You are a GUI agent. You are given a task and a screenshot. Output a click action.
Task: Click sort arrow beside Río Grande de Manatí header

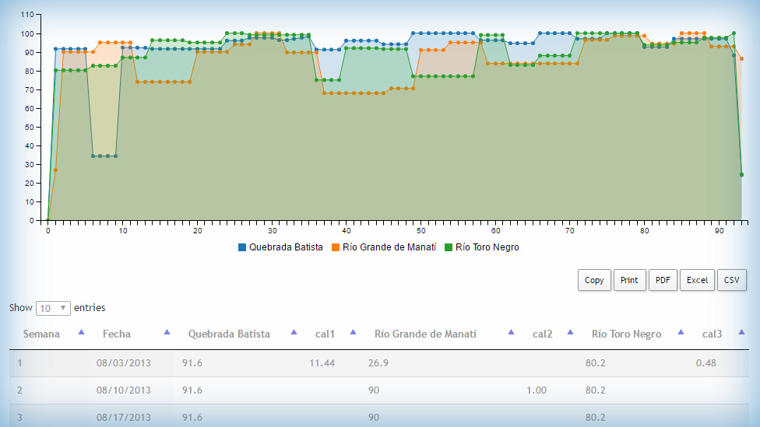[511, 333]
